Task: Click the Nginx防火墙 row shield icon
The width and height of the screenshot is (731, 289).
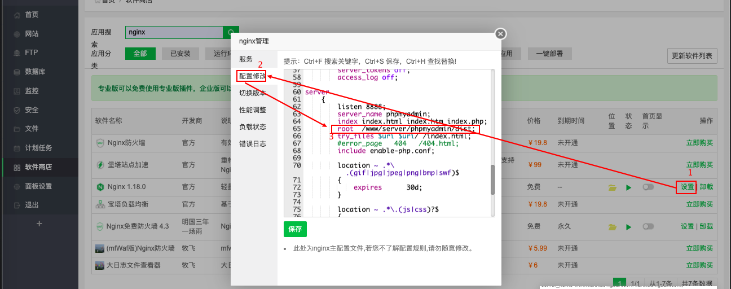Action: click(x=100, y=143)
